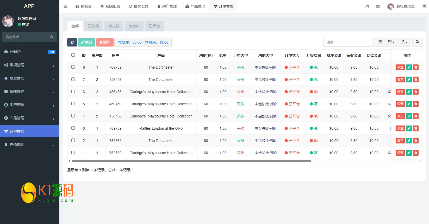Check the checkbox for order ID 4

73,116
